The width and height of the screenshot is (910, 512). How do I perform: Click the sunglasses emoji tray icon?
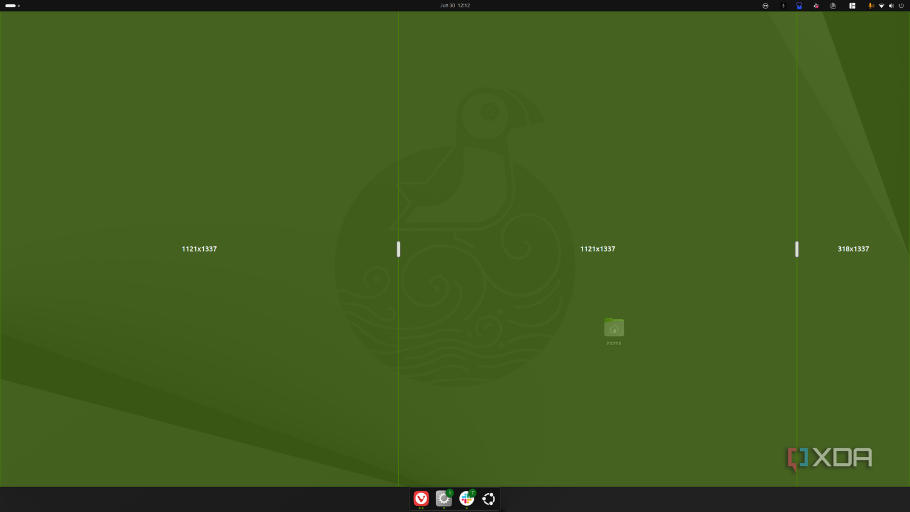[x=766, y=5]
